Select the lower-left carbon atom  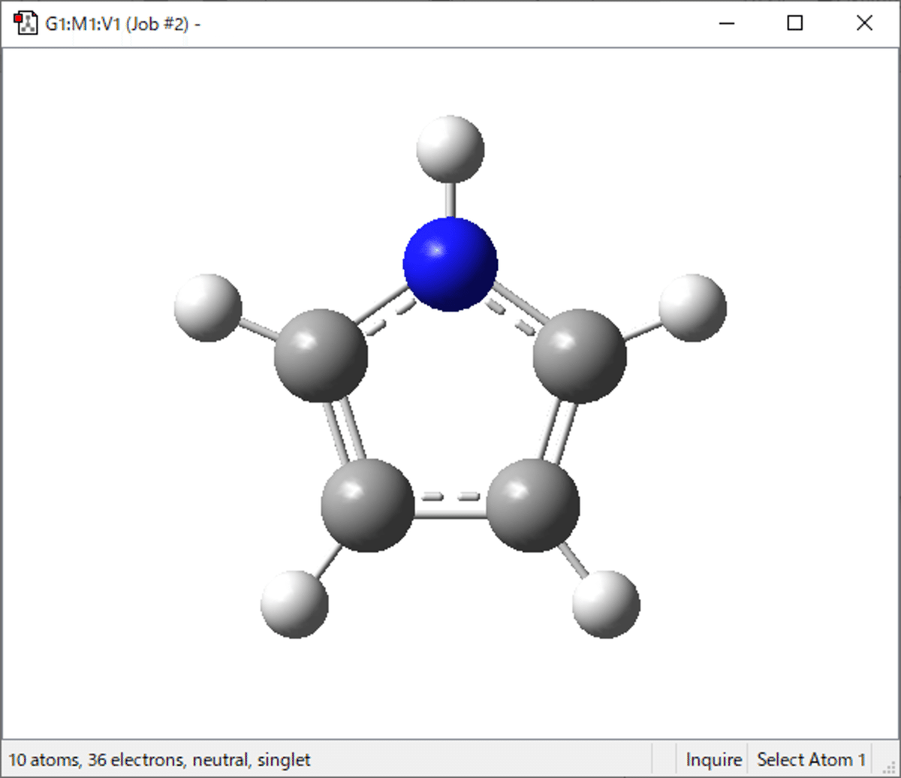click(367, 505)
